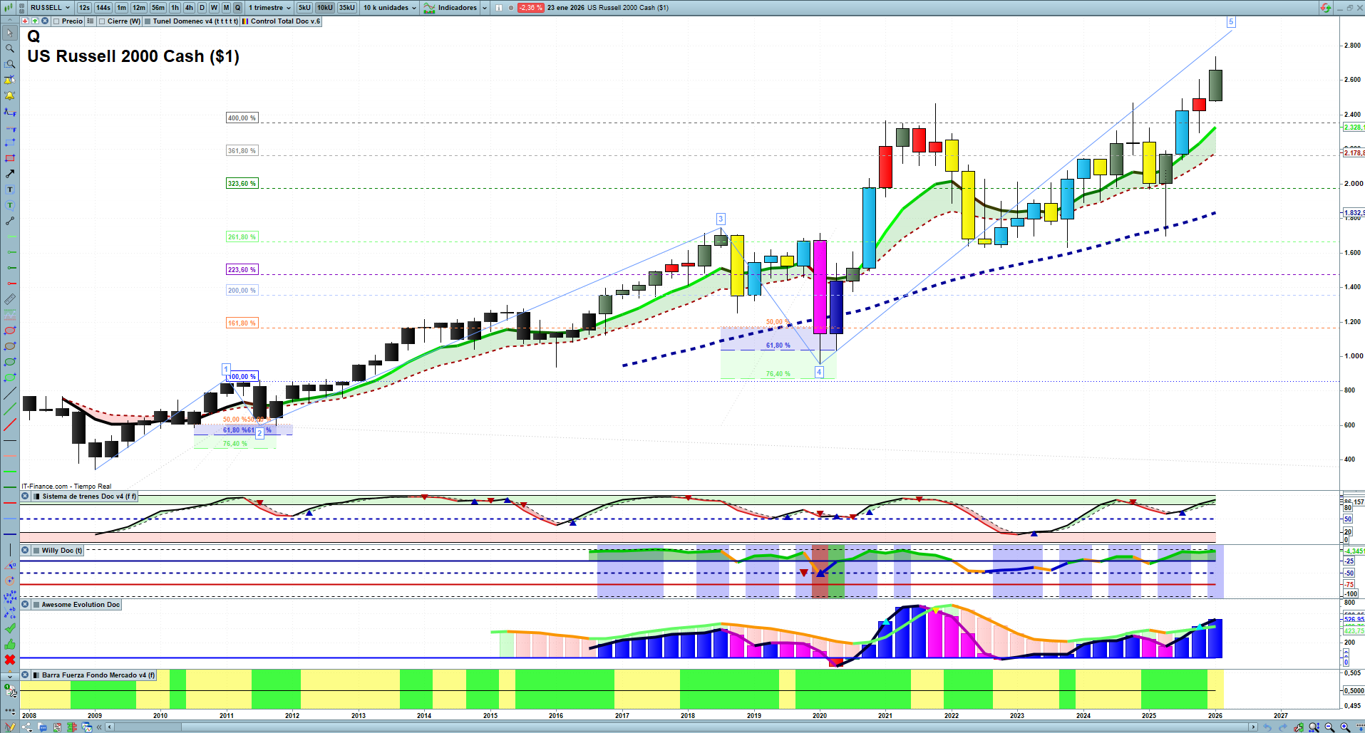Screen dimensions: 1365x733
Task: Click the info icon in the top toolbar
Action: 499,8
